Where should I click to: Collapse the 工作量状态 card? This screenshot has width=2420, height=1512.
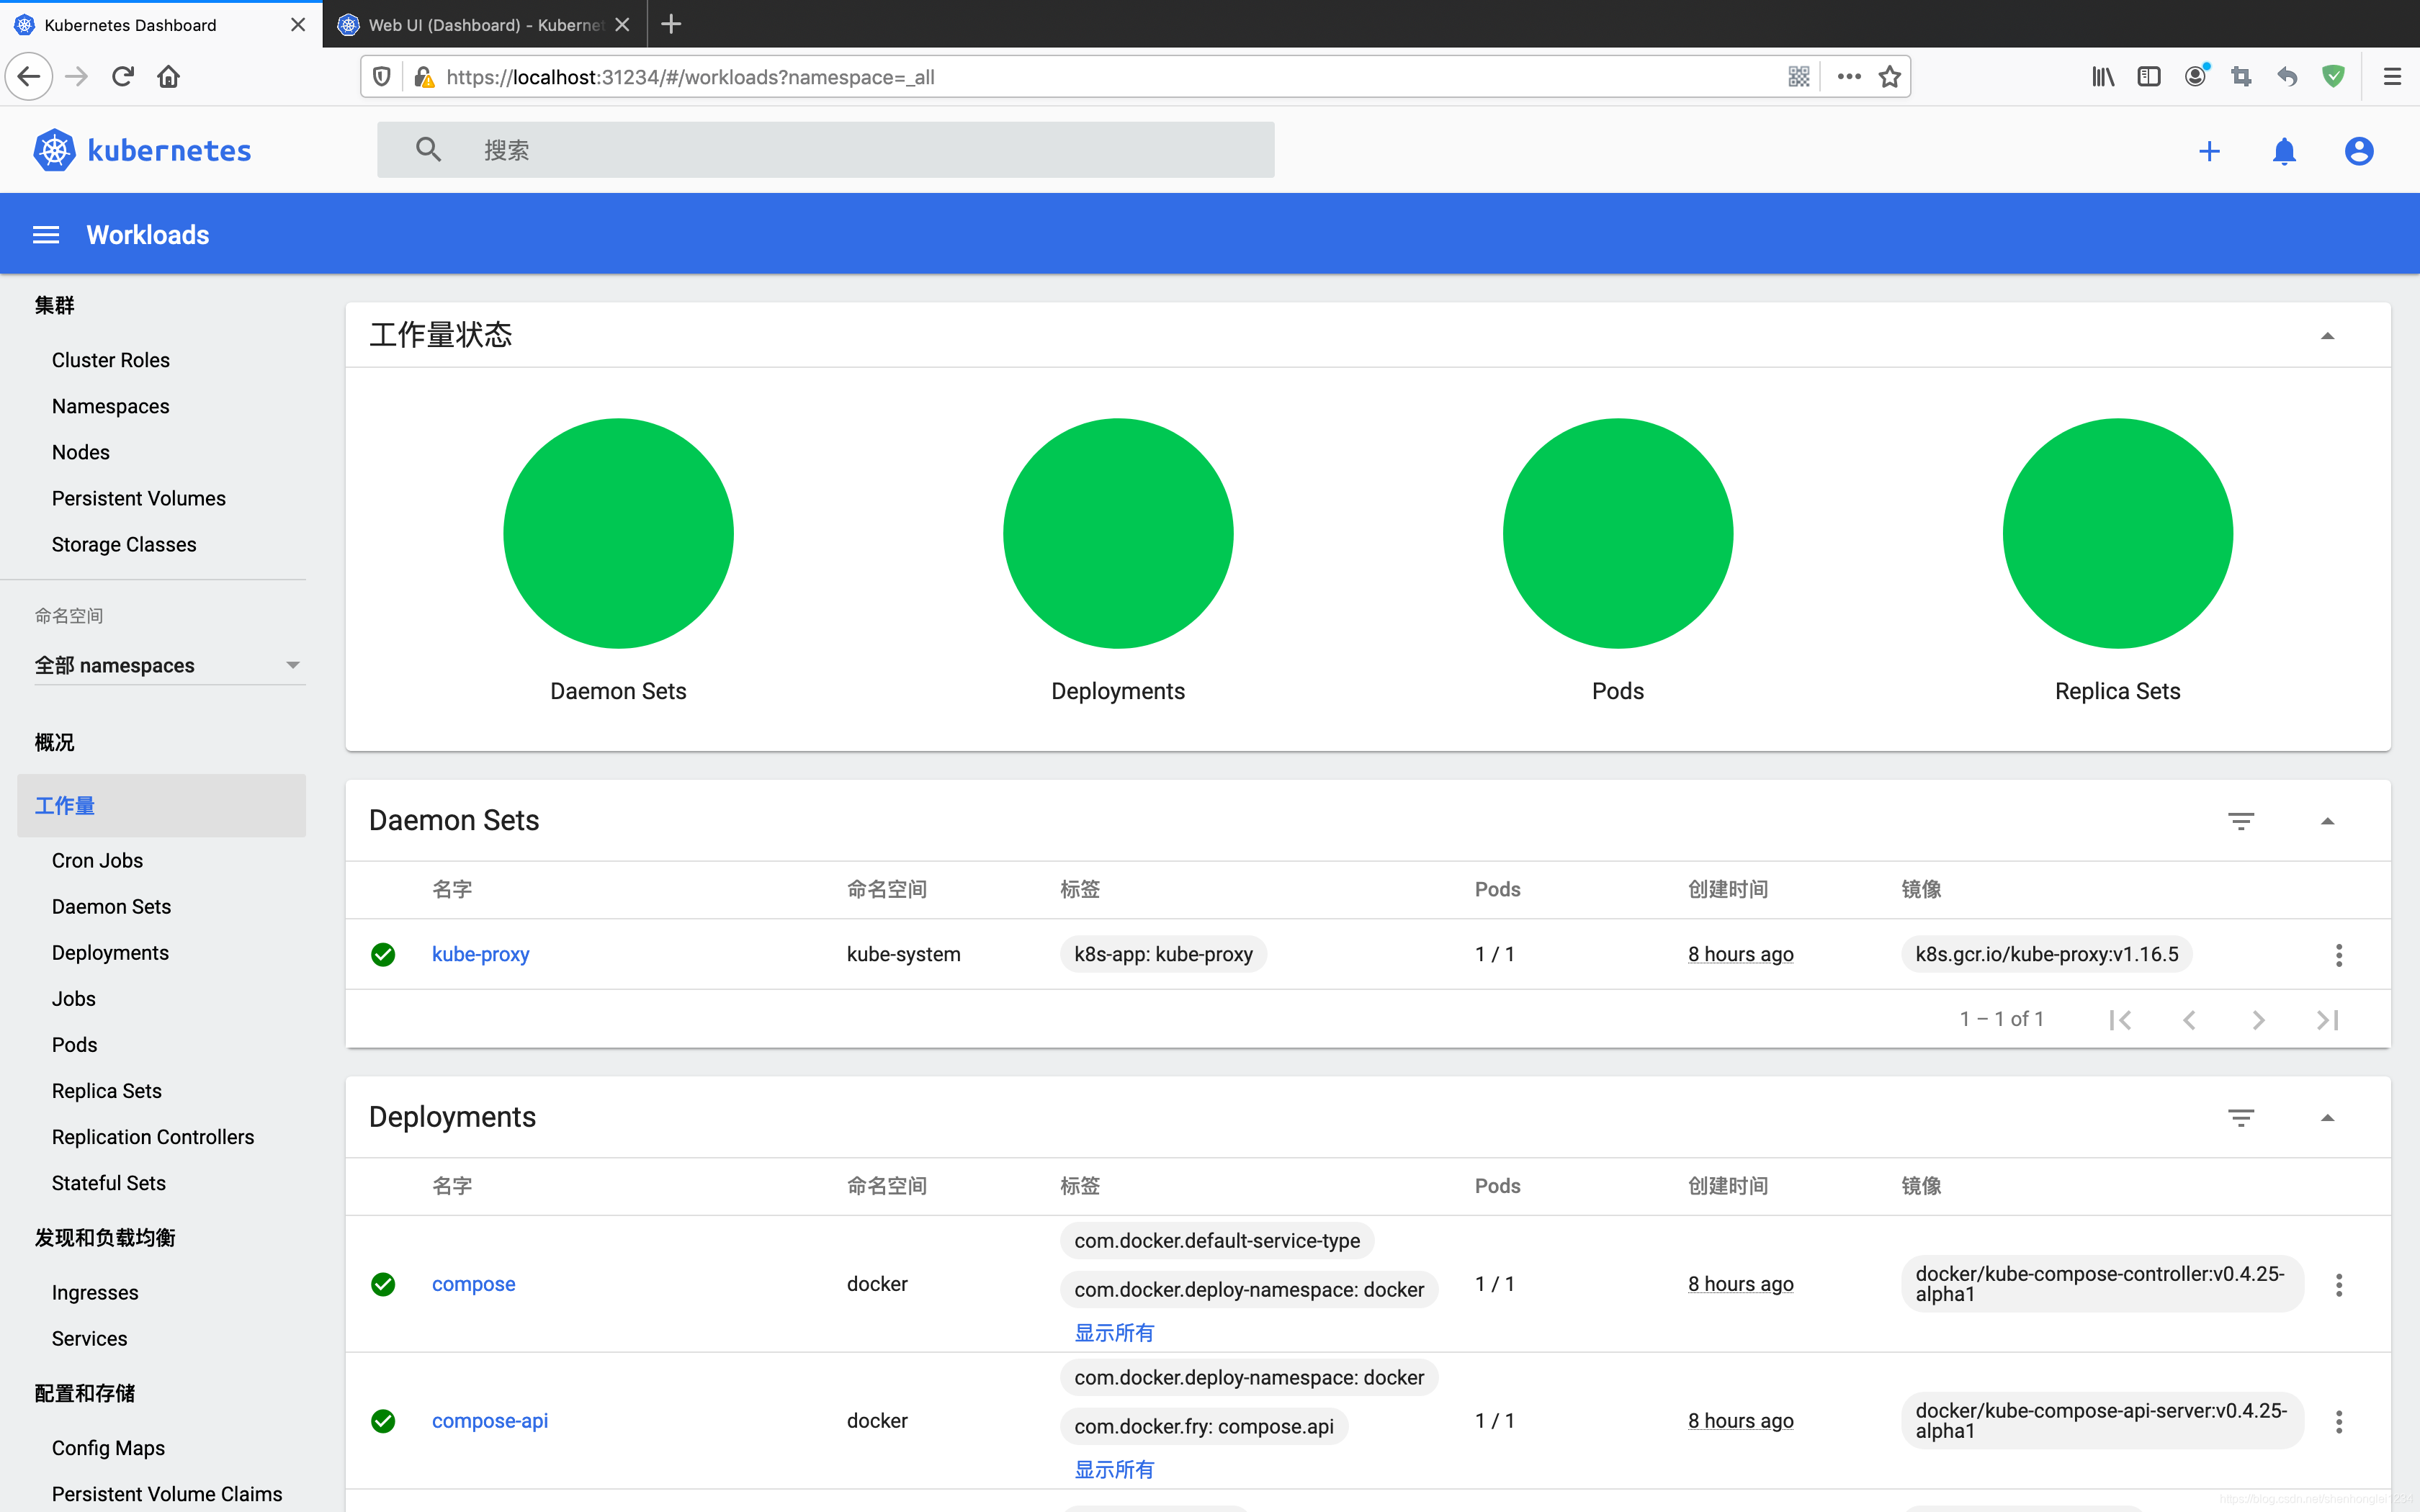[2327, 336]
